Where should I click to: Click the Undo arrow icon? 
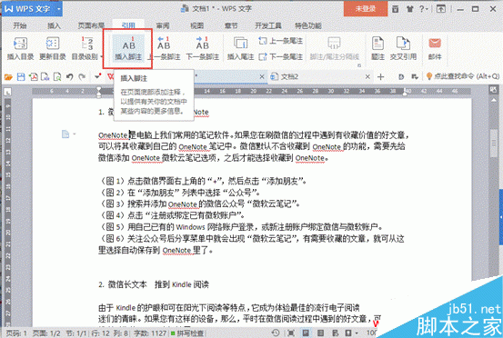click(70, 77)
